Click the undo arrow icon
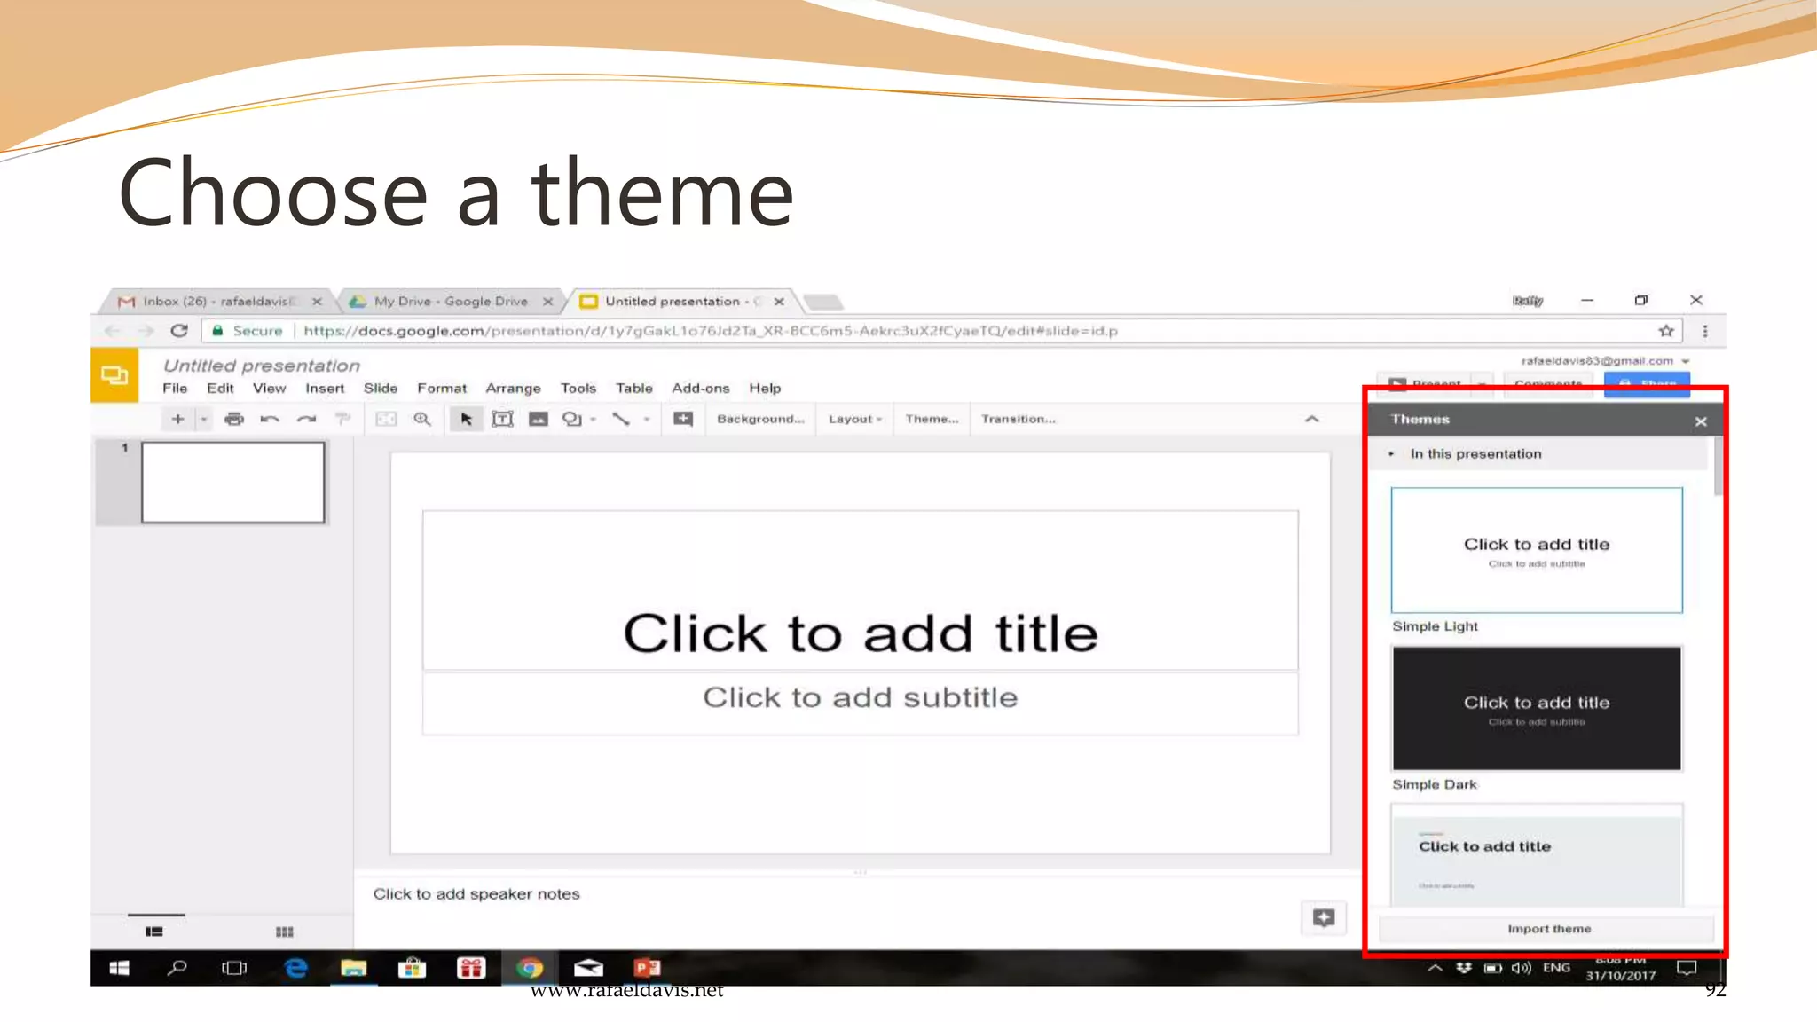This screenshot has height=1022, width=1817. pos(270,419)
